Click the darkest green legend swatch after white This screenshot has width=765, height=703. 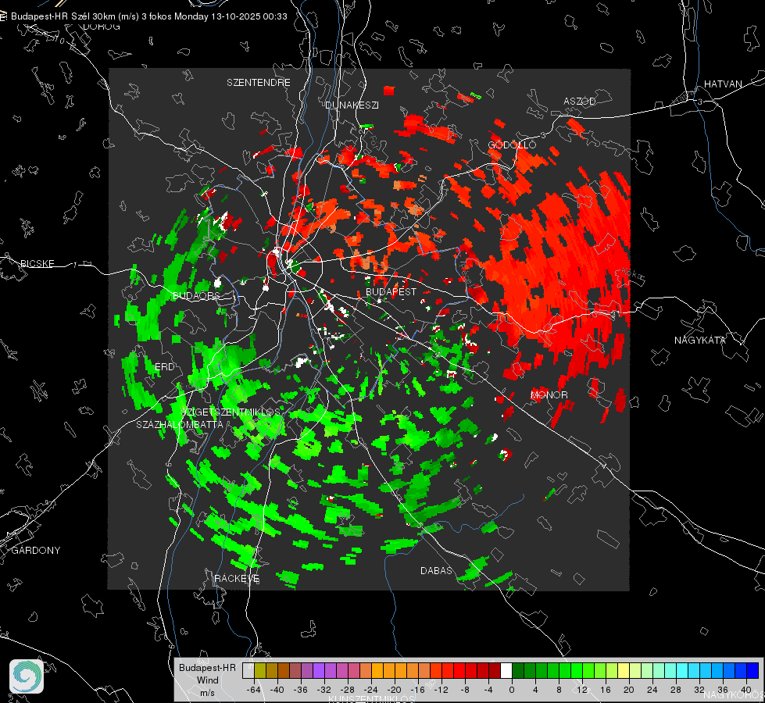pyautogui.click(x=518, y=671)
